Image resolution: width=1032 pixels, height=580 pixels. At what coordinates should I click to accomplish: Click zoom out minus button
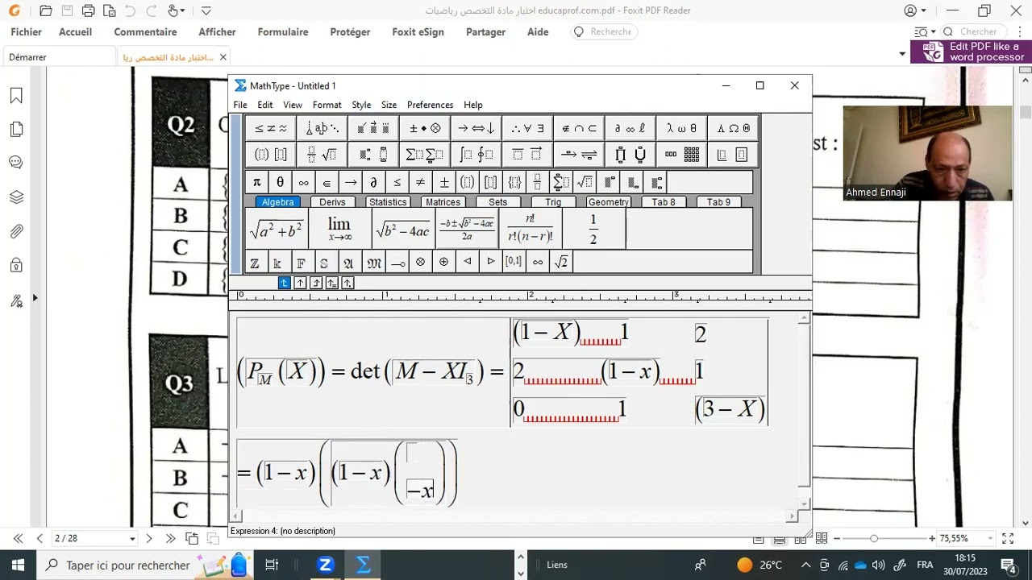pyautogui.click(x=837, y=538)
